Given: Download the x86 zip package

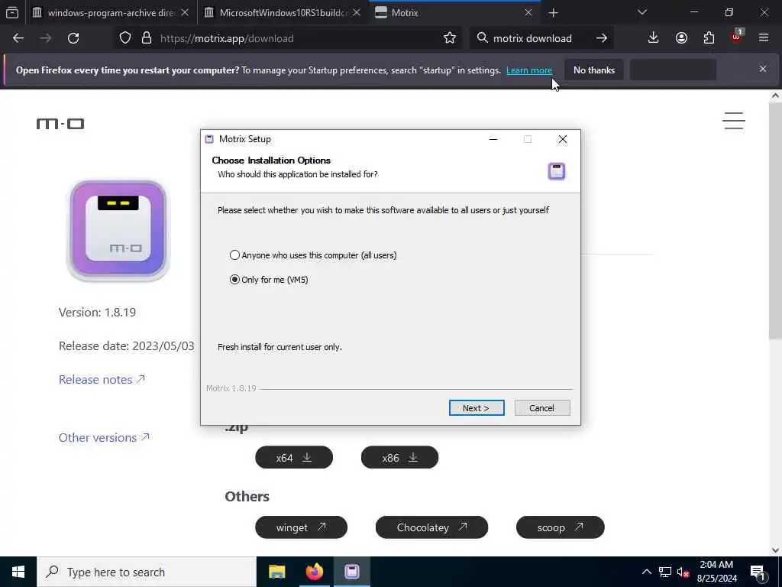Looking at the screenshot, I should point(399,457).
